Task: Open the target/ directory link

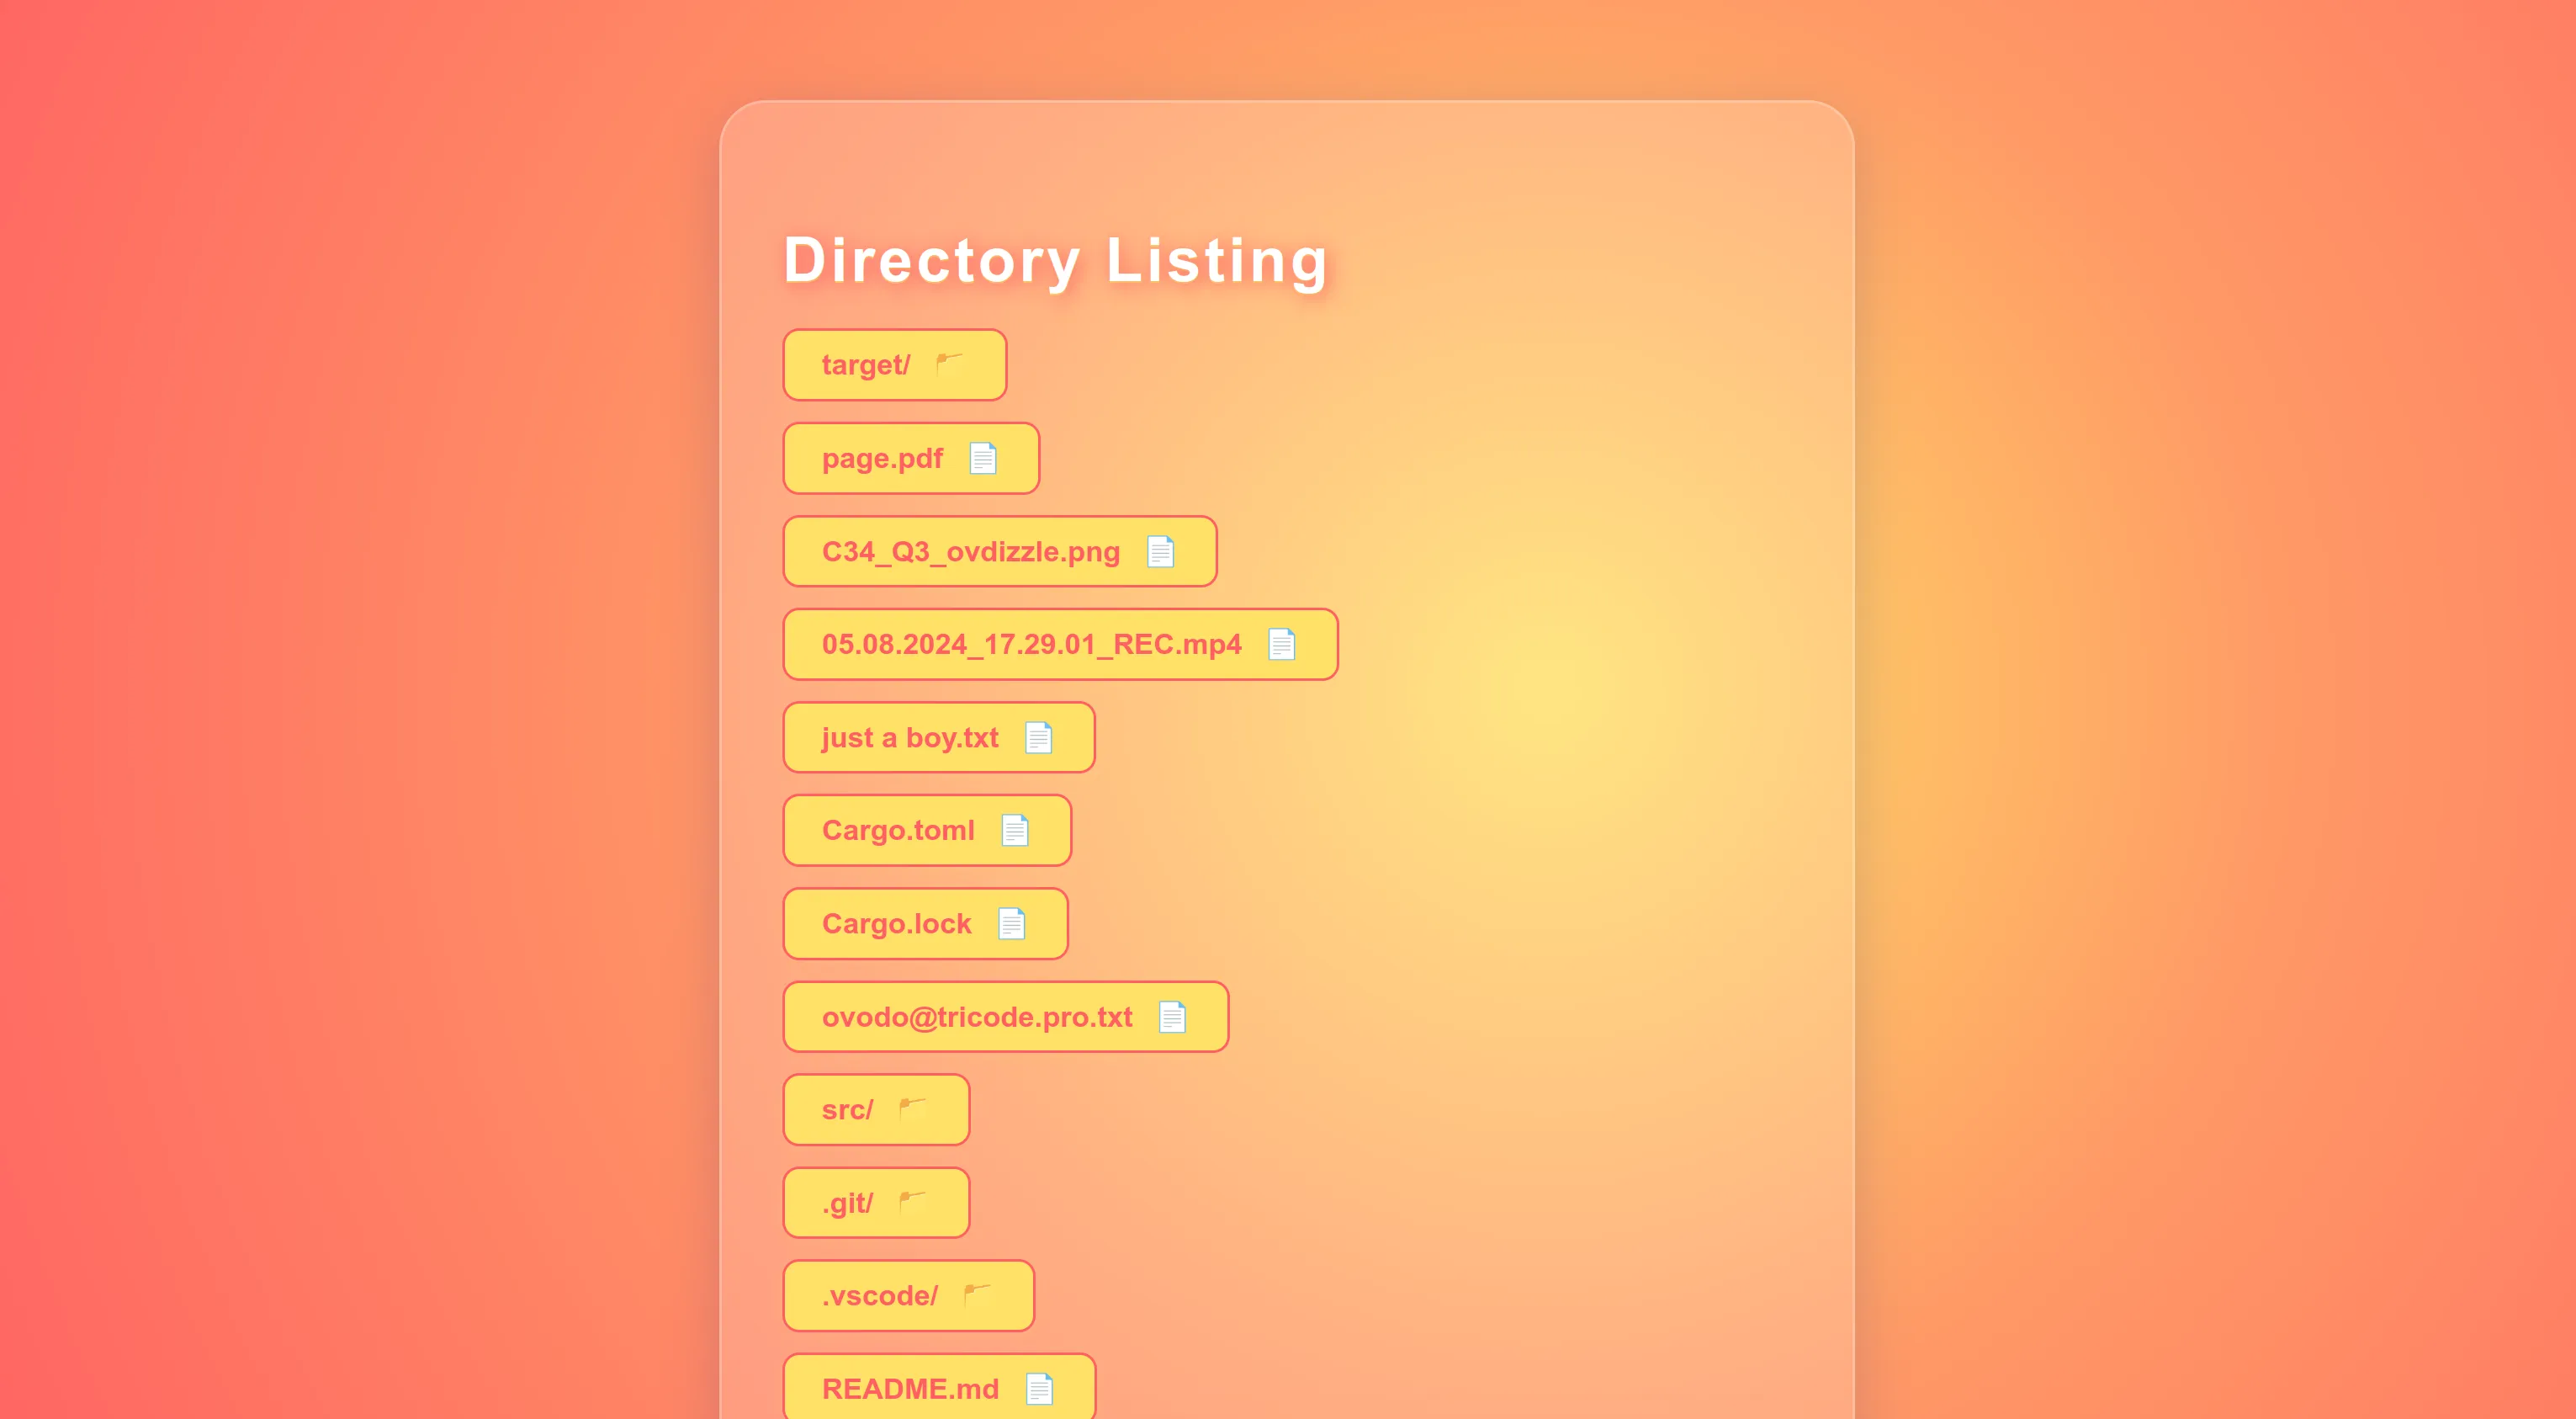Action: (865, 365)
